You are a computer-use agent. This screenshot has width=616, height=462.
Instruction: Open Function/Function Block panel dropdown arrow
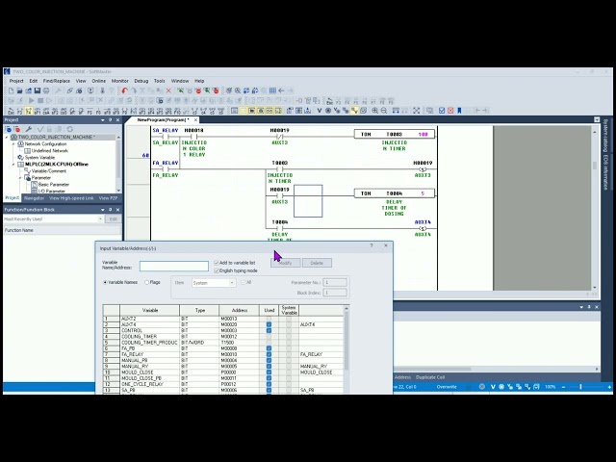[103, 210]
